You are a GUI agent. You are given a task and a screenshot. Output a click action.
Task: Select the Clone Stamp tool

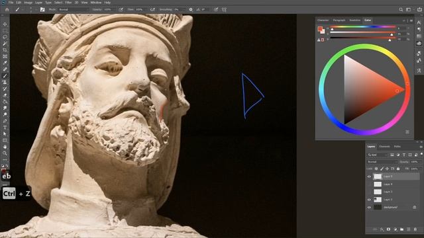[5, 83]
